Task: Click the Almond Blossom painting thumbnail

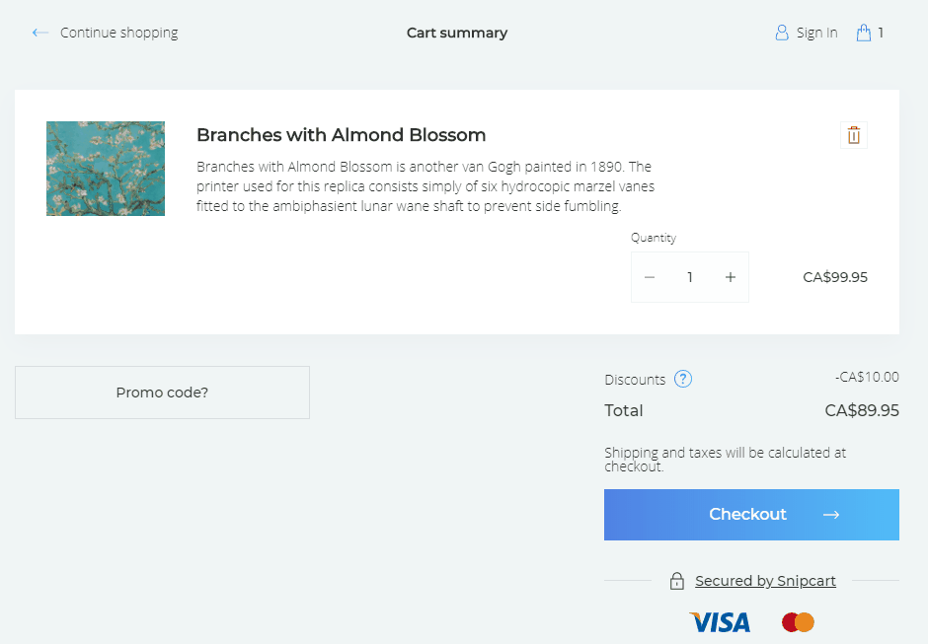Action: point(106,169)
